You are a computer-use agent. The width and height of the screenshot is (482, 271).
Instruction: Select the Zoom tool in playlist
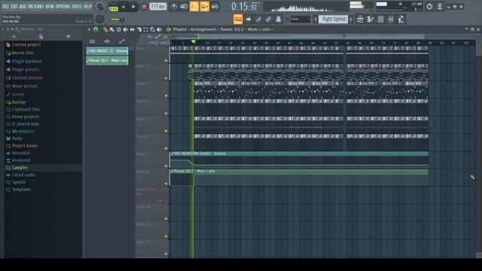[x=152, y=29]
